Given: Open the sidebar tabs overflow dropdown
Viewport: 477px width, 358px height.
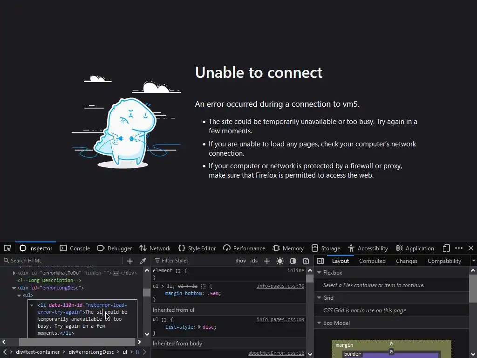Looking at the screenshot, I should (473, 261).
